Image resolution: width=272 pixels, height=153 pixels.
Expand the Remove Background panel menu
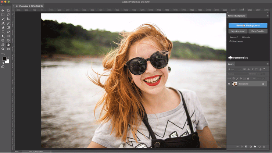[267, 16]
